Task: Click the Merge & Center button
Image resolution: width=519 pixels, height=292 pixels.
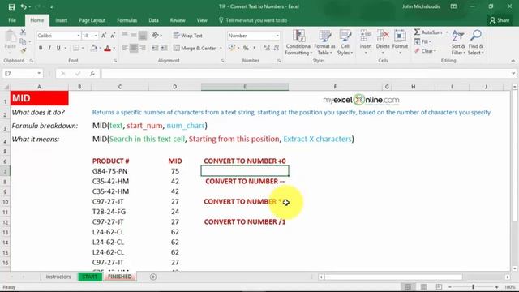Action: coord(195,49)
